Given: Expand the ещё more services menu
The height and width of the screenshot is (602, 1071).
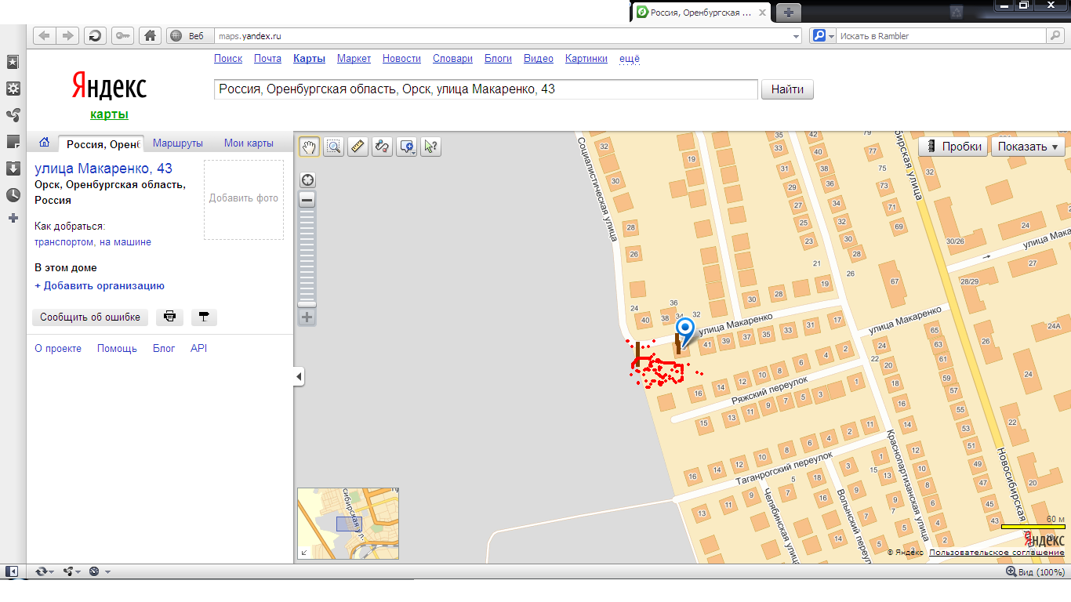Looking at the screenshot, I should (630, 59).
